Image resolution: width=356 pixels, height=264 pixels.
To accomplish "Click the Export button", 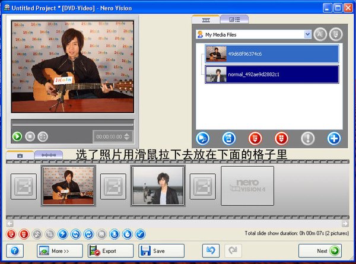I will [110, 251].
